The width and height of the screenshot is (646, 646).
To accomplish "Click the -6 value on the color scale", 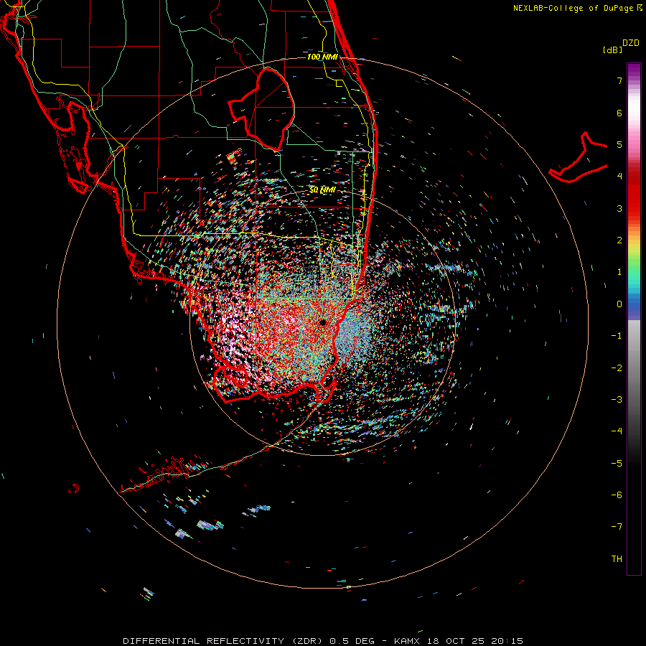I will tap(617, 495).
